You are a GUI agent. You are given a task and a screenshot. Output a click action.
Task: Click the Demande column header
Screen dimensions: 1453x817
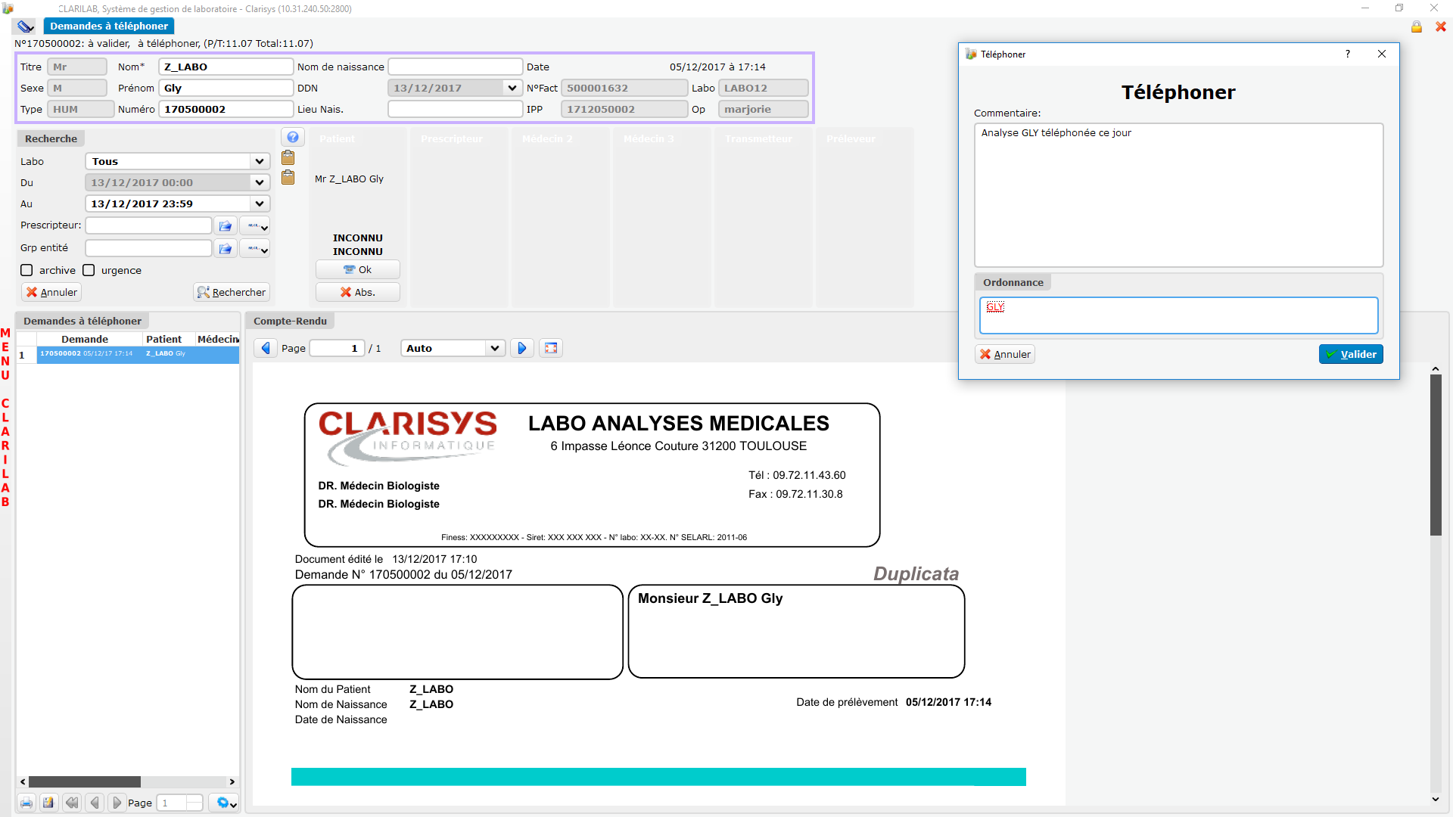(85, 339)
